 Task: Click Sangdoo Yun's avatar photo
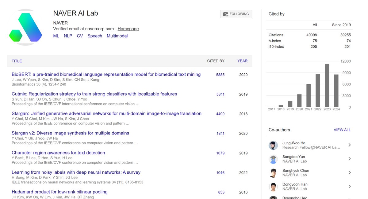click(273, 159)
